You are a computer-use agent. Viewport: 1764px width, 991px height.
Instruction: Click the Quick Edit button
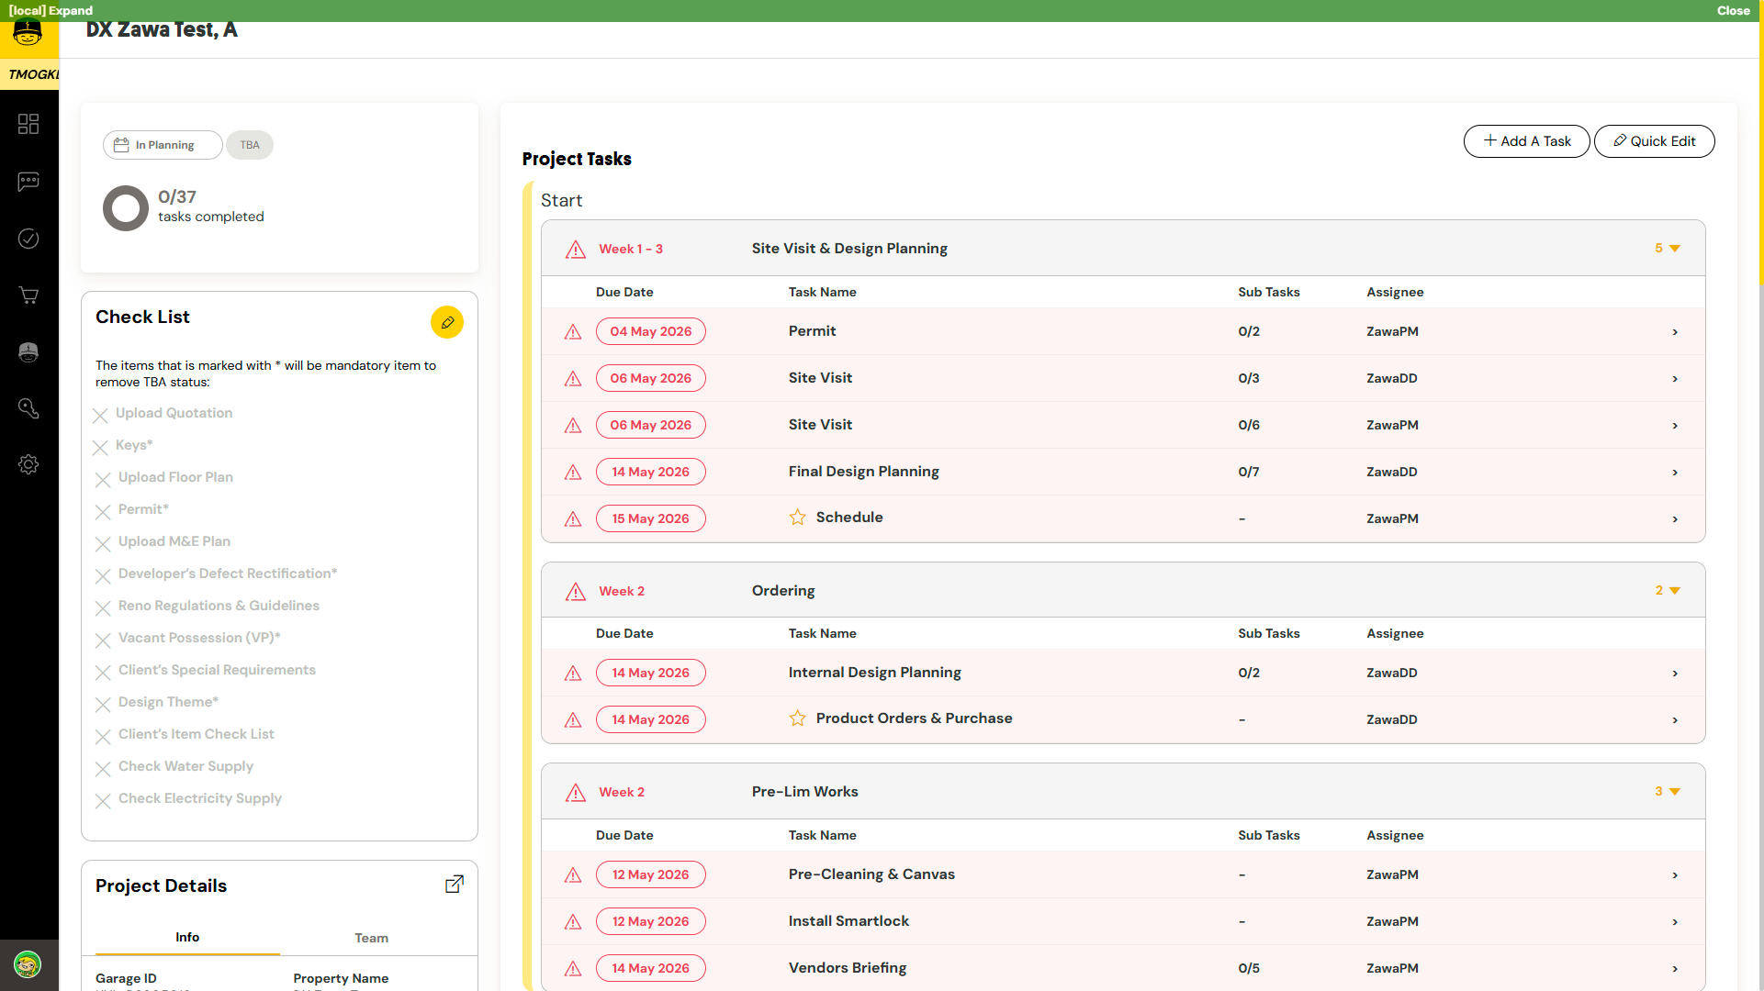(x=1654, y=141)
